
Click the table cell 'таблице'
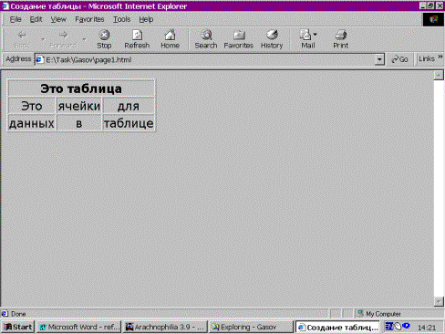point(129,123)
